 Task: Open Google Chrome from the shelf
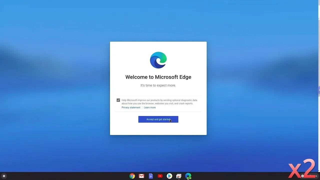(132, 176)
